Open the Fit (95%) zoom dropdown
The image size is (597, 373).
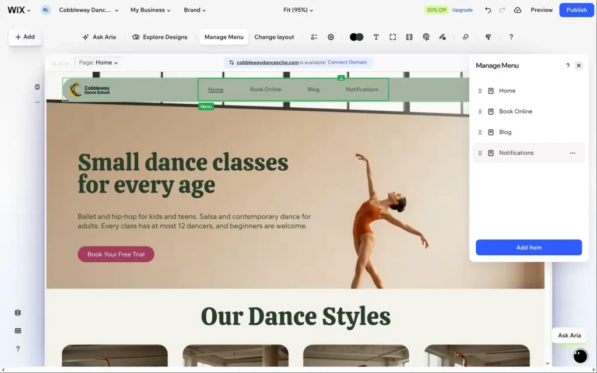pyautogui.click(x=298, y=10)
